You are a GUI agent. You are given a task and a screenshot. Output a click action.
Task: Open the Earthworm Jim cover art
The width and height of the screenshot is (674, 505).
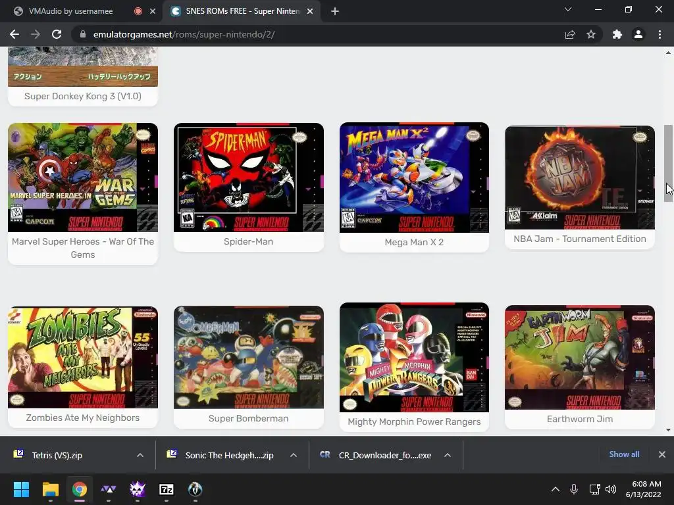pos(580,357)
